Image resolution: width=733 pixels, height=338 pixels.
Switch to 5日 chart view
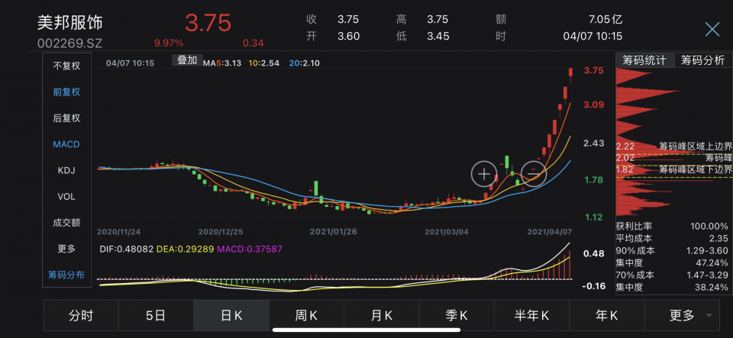coord(156,316)
